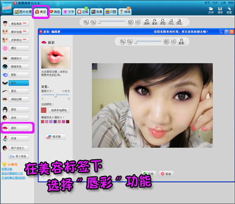Select 磨皮祛痘 skin smoothing tool
This screenshot has width=235, height=204.
point(18,32)
